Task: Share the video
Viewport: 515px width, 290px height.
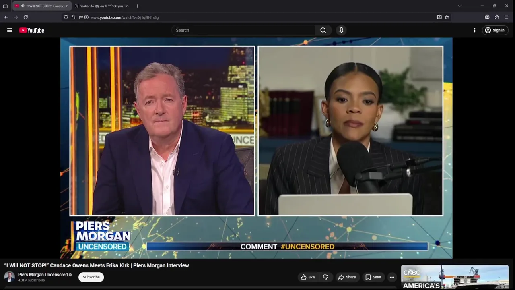Action: 347,277
